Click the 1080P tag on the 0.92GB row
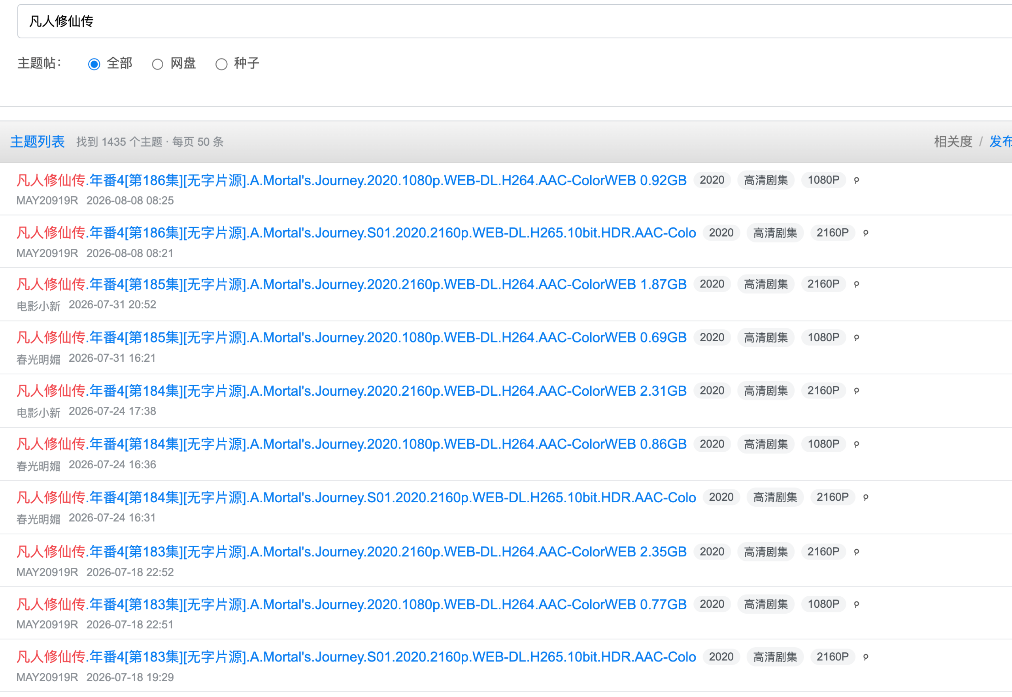The width and height of the screenshot is (1012, 697). pos(823,180)
